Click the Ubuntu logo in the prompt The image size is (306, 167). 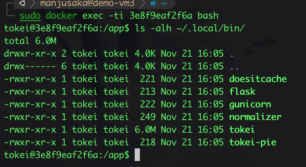23,4
